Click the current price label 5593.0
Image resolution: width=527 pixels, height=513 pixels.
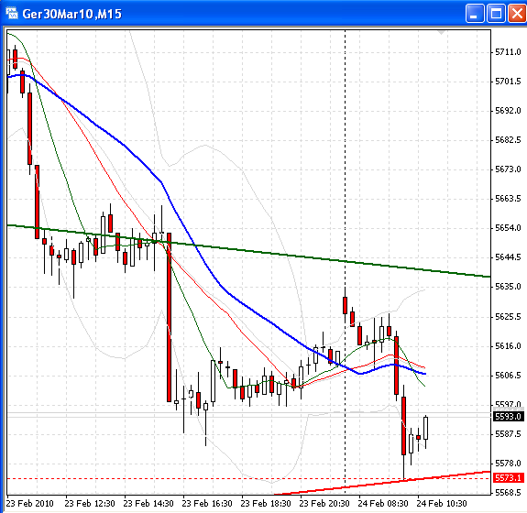[x=509, y=417]
